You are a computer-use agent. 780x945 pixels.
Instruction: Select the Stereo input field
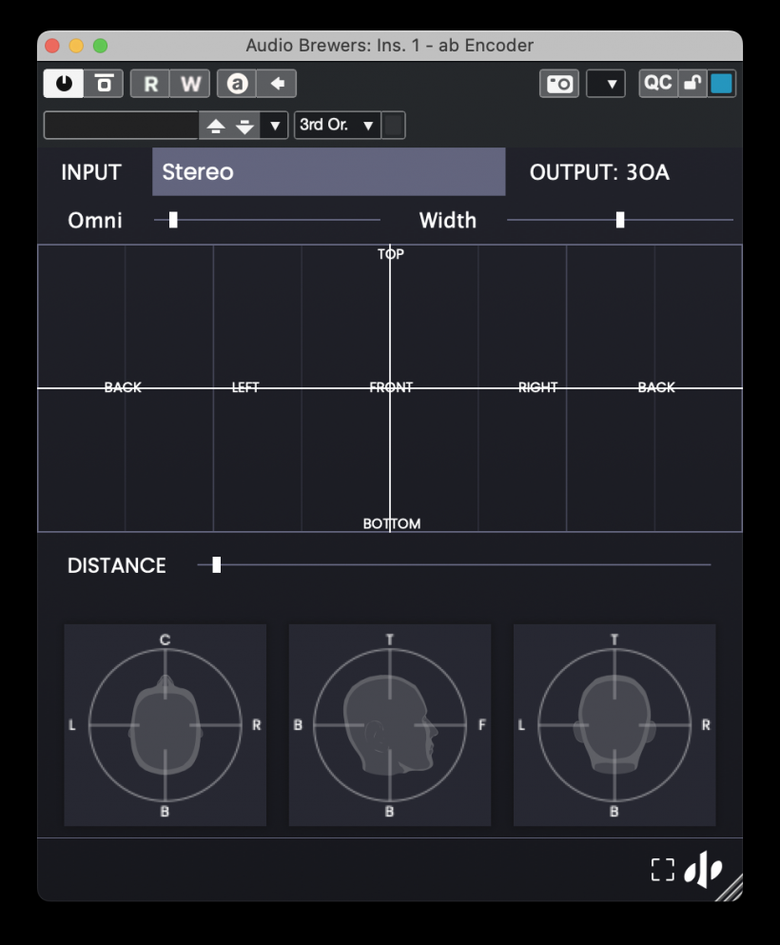(328, 172)
